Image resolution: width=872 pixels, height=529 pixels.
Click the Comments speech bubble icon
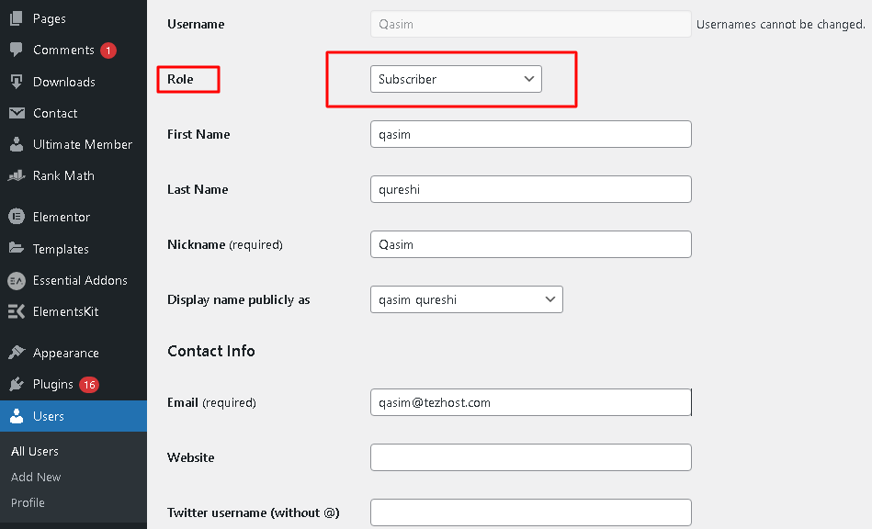pos(17,50)
